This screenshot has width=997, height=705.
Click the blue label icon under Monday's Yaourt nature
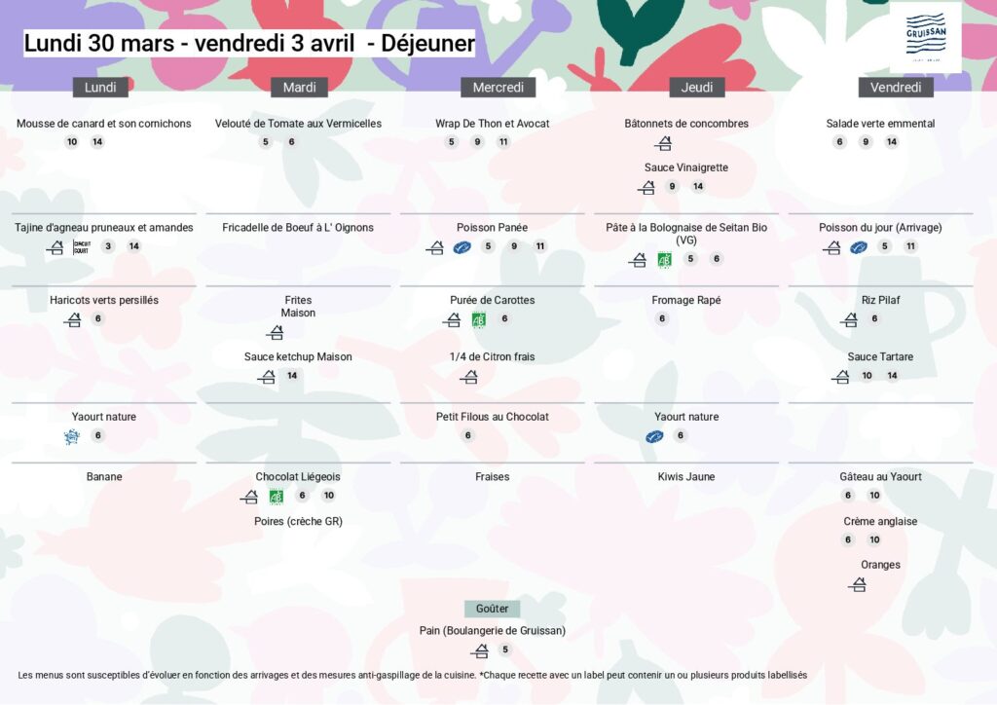point(71,437)
